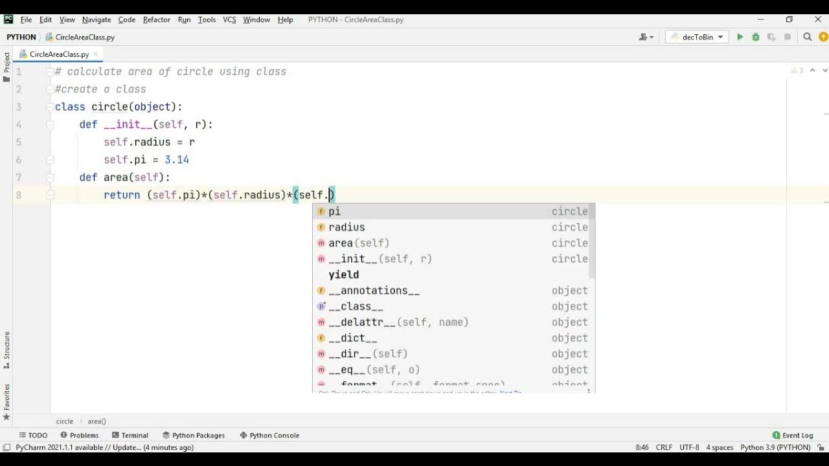This screenshot has height=466, width=829.
Task: Open the Python Packages tool window
Action: 194,436
